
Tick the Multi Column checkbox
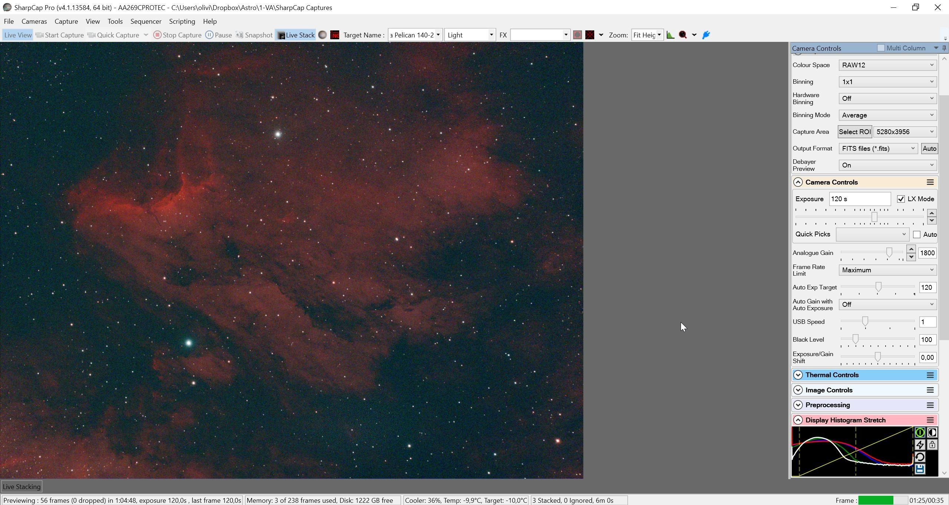[881, 48]
